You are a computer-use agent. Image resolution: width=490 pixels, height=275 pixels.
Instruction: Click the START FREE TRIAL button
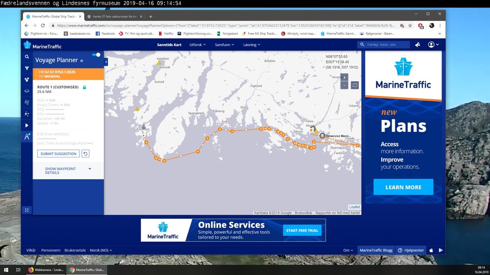tap(302, 230)
